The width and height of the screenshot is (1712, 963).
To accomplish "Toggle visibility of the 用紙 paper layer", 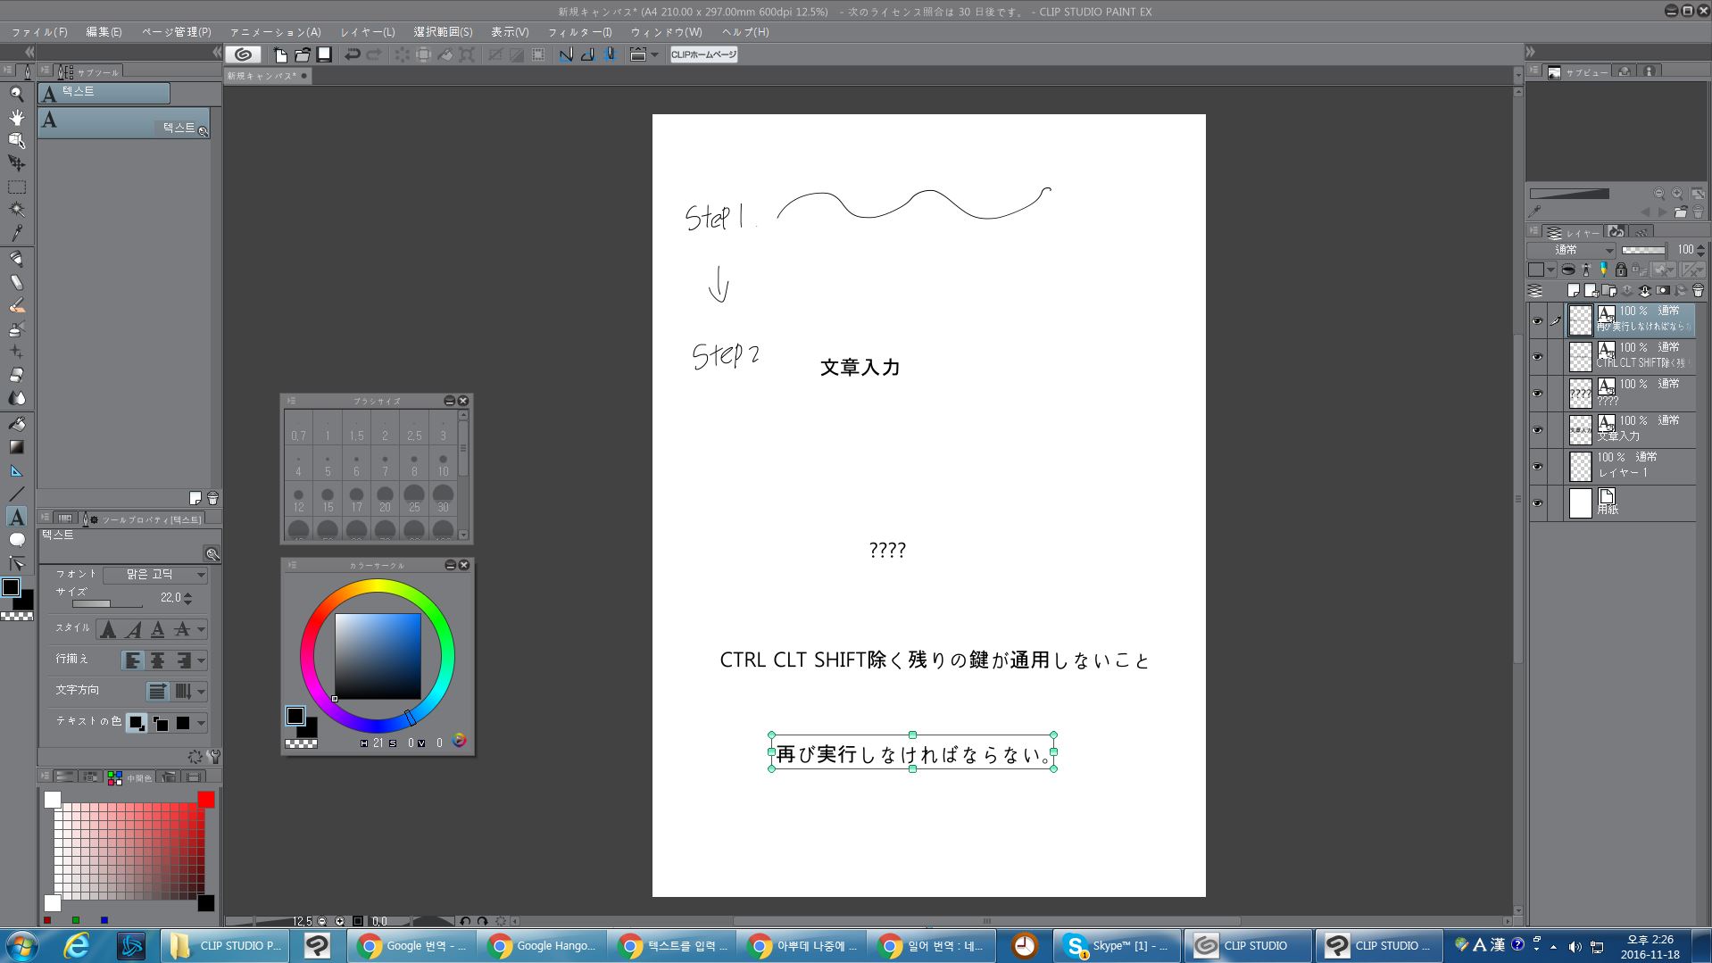I will click(x=1537, y=503).
